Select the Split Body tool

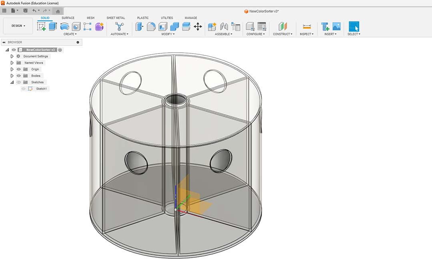tap(186, 27)
